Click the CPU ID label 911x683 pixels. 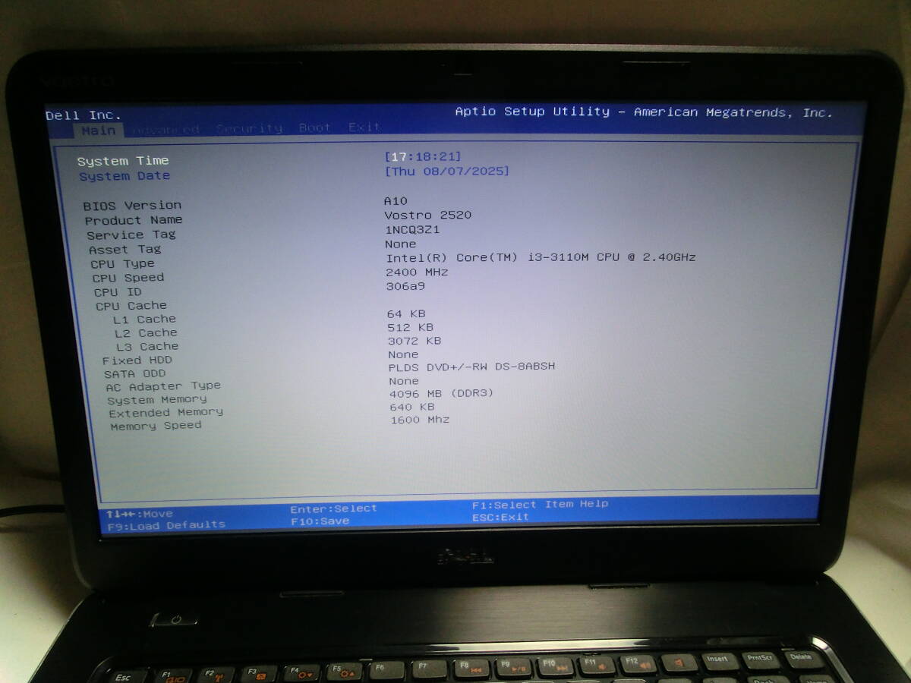tap(118, 292)
